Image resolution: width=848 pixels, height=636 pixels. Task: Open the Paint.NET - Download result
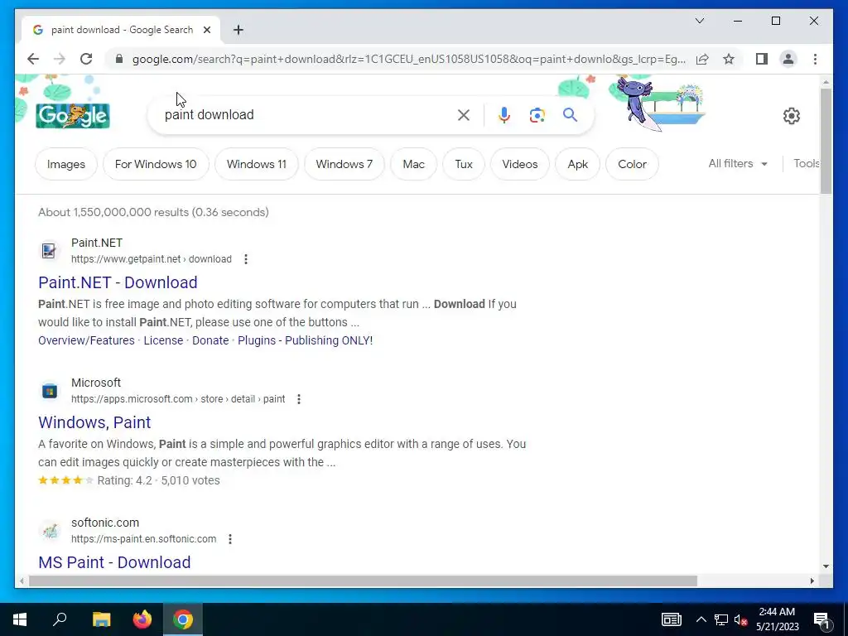[118, 282]
